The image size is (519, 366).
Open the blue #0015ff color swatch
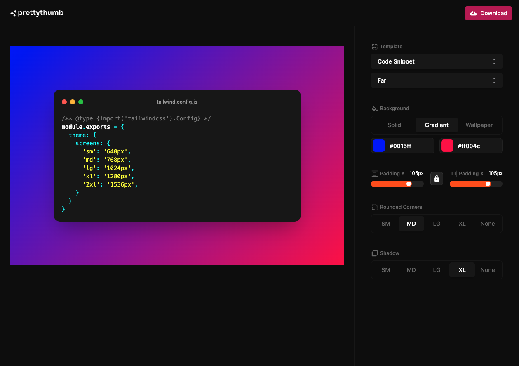379,146
